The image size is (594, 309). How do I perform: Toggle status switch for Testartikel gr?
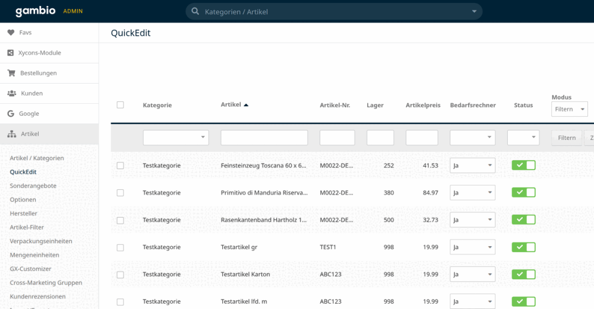pyautogui.click(x=523, y=247)
